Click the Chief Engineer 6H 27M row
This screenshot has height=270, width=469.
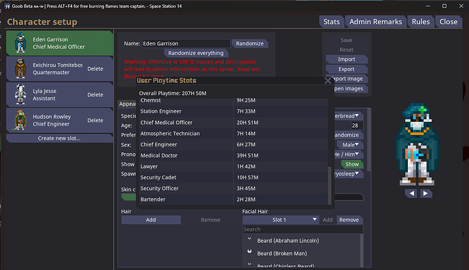(233, 144)
